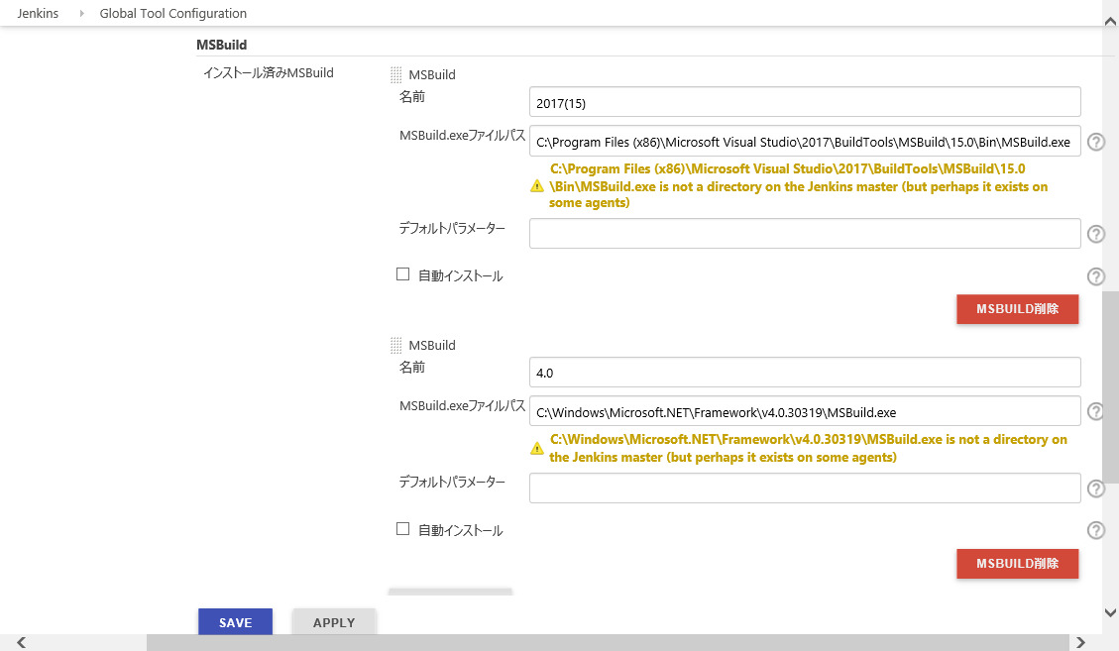Open the Global Tool Configuration breadcrumb

pyautogui.click(x=173, y=13)
